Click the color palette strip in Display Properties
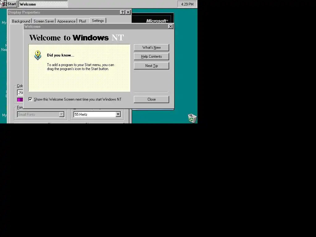 tap(20, 100)
